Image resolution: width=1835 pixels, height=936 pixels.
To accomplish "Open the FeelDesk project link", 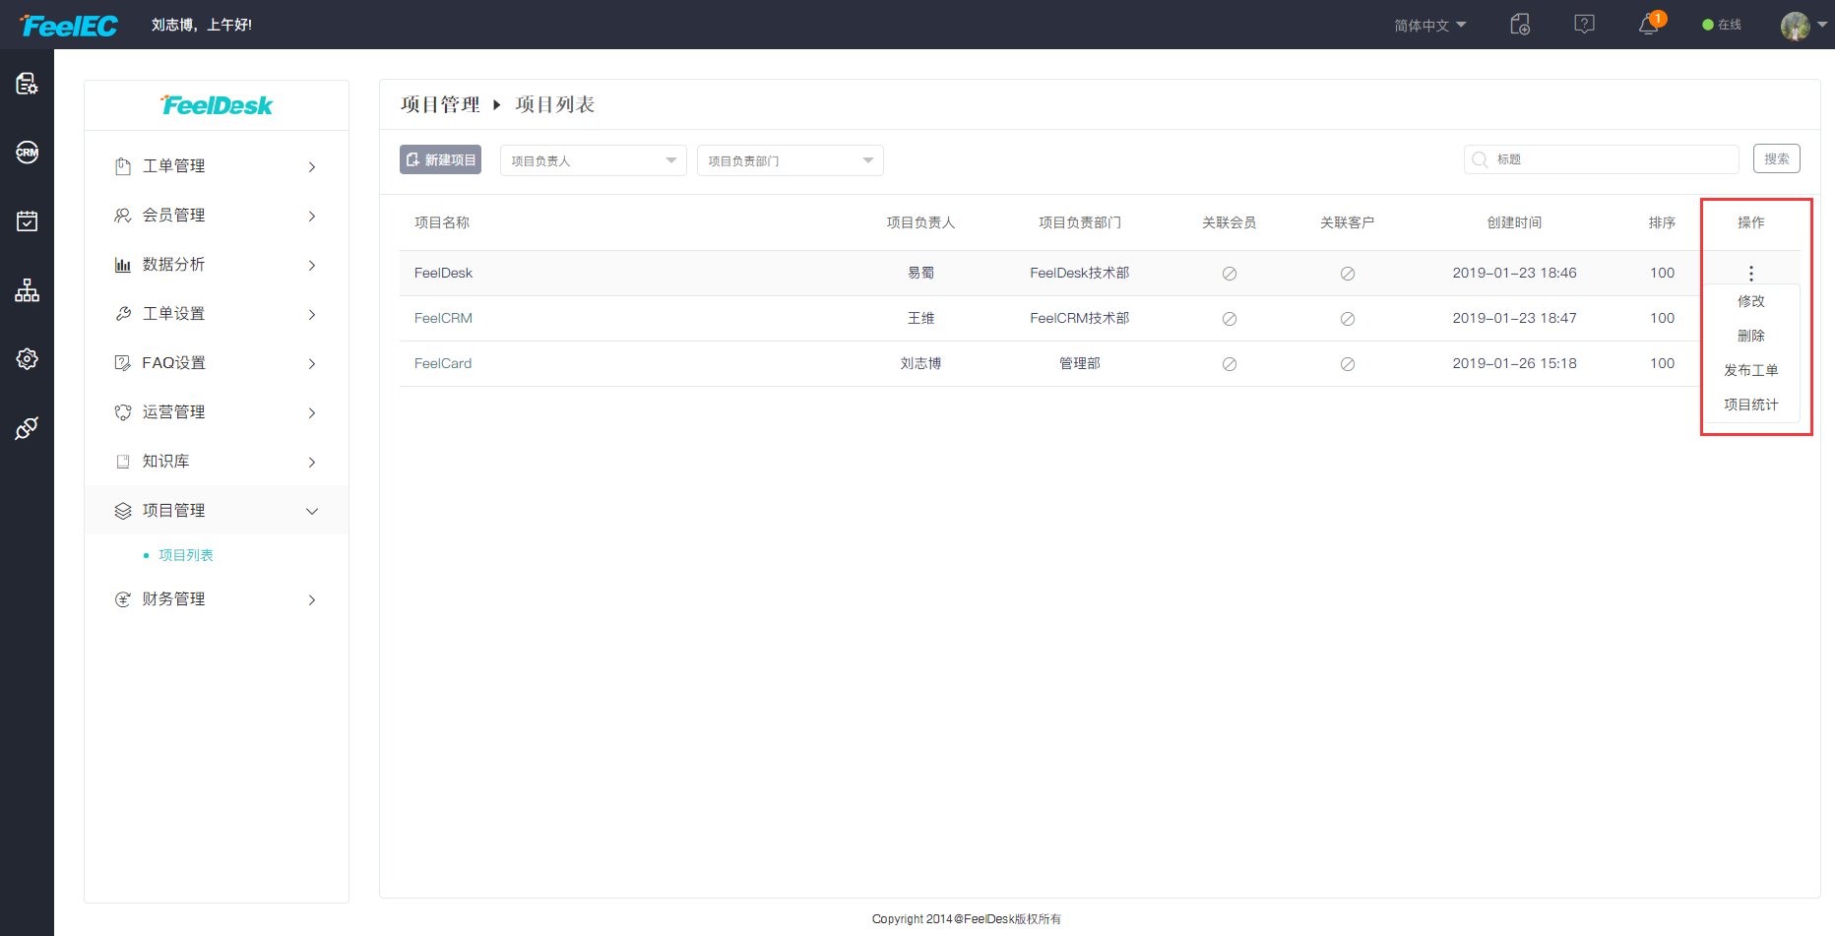I will coord(443,273).
